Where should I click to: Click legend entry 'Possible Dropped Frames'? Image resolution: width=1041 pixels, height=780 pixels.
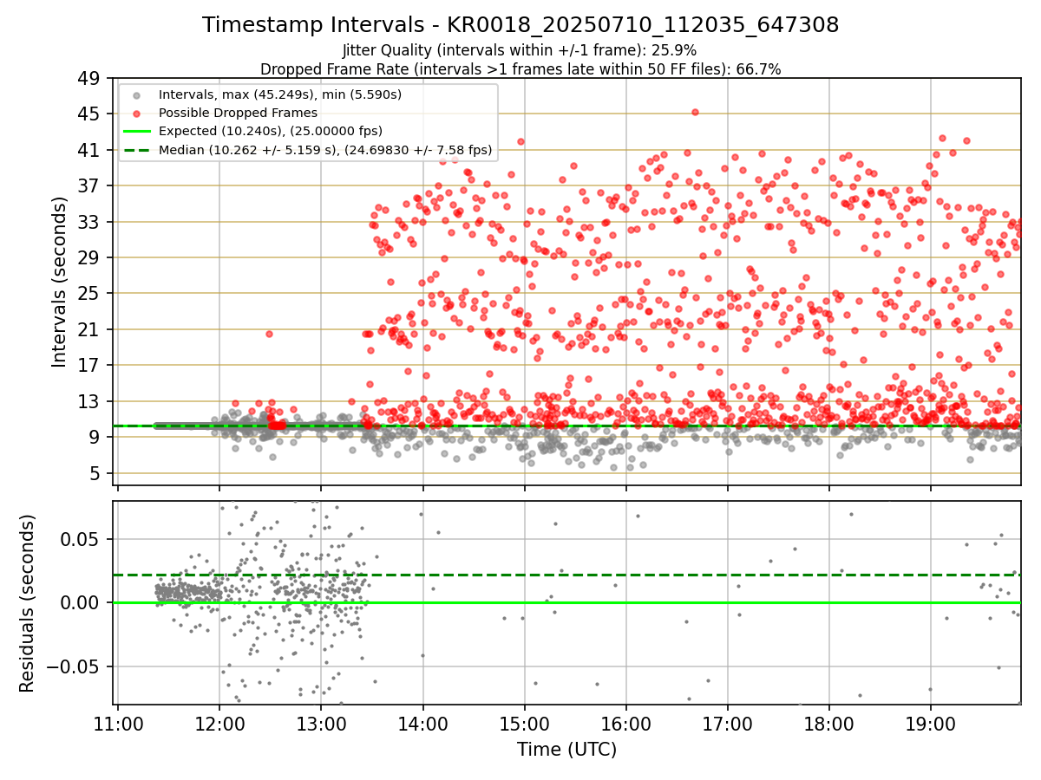(239, 113)
